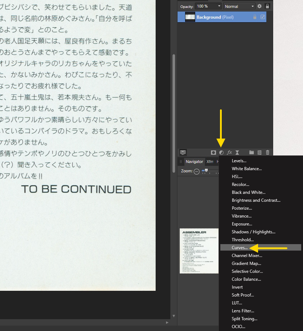Click the Group Layers folder icon
This screenshot has height=331, width=303.
[x=252, y=153]
